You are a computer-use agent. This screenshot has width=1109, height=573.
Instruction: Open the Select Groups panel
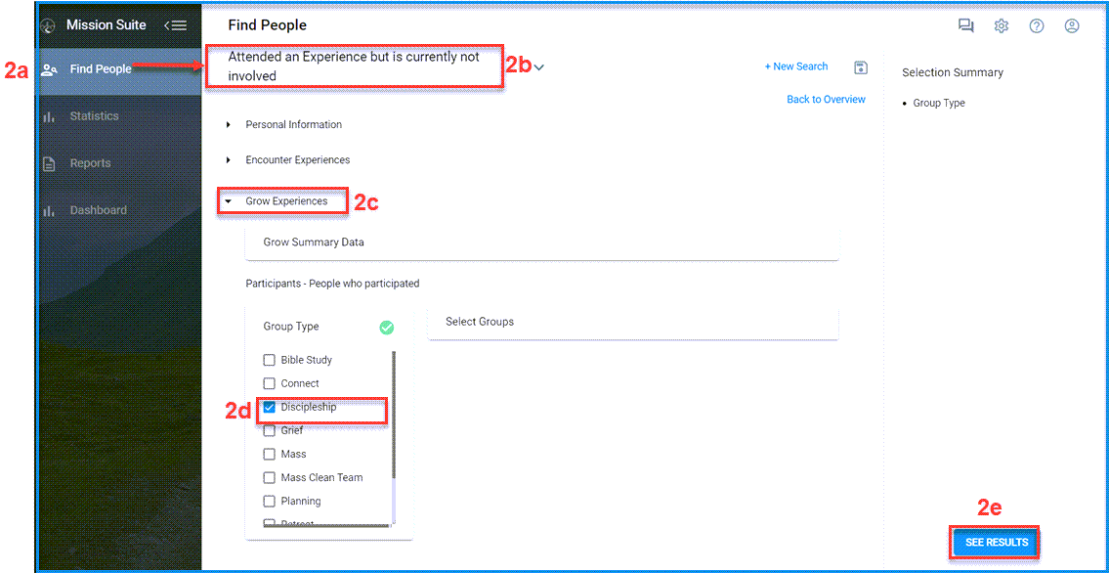tap(633, 322)
